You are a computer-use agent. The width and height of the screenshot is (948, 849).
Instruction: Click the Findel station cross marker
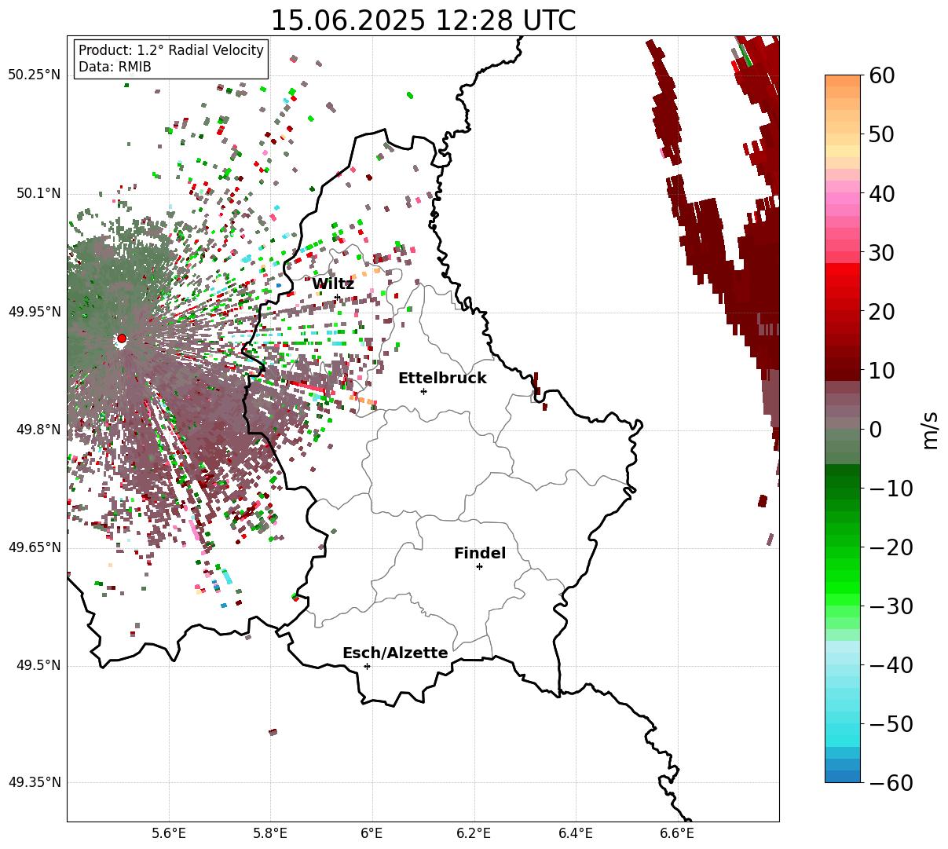tap(479, 566)
